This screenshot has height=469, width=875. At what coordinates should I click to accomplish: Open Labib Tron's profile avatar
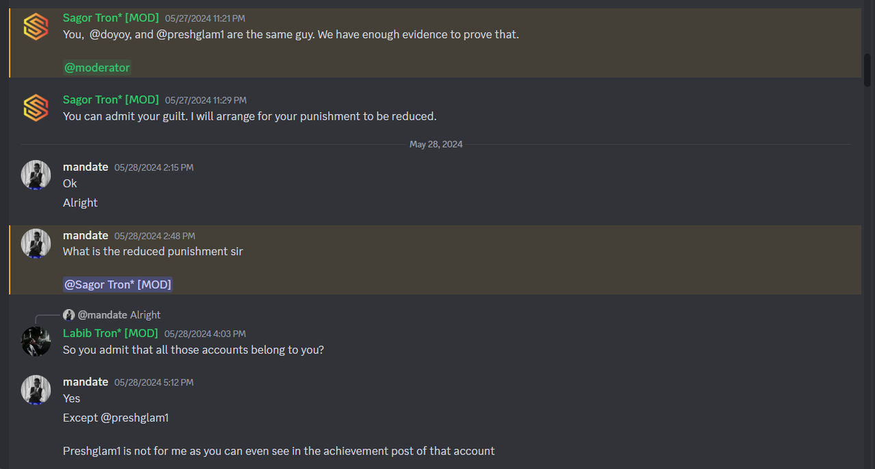(x=36, y=341)
